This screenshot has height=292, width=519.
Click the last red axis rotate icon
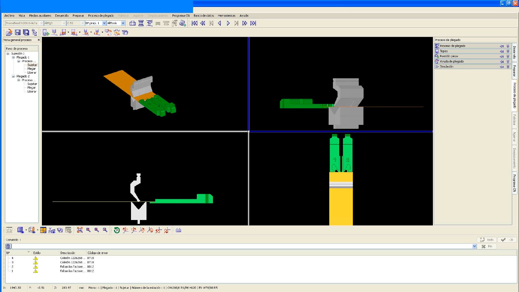click(x=167, y=230)
